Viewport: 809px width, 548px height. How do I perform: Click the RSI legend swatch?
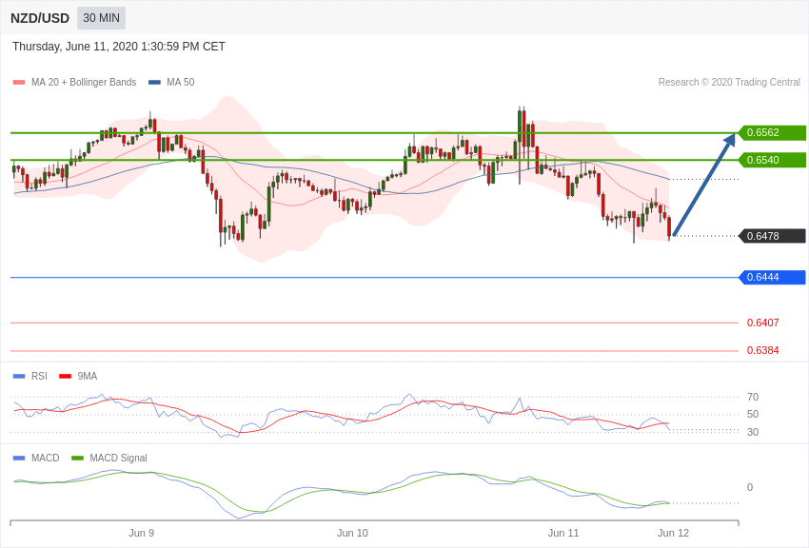(x=19, y=377)
